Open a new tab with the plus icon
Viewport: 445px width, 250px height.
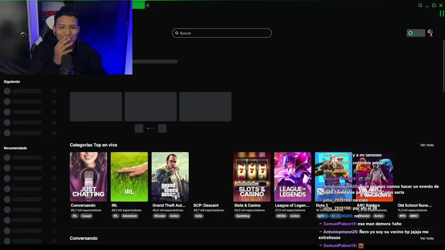pyautogui.click(x=147, y=5)
